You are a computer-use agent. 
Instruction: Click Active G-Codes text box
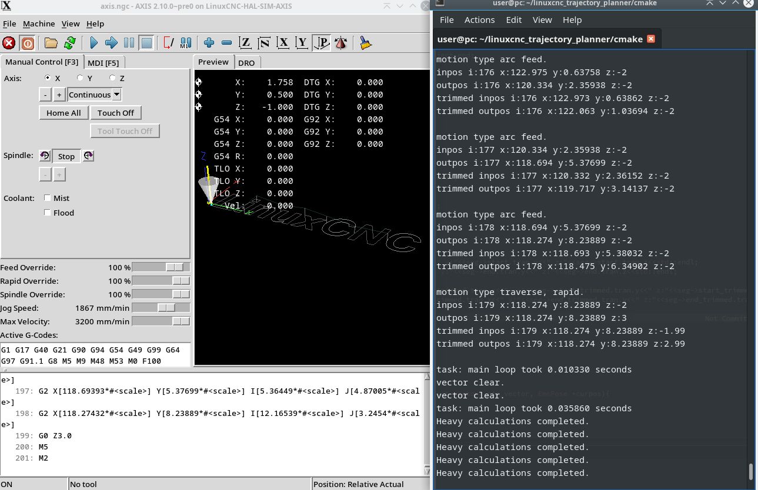(x=95, y=355)
